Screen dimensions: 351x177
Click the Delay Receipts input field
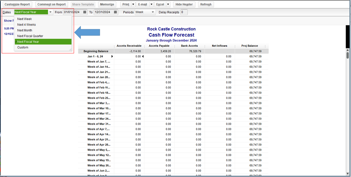click(x=184, y=12)
